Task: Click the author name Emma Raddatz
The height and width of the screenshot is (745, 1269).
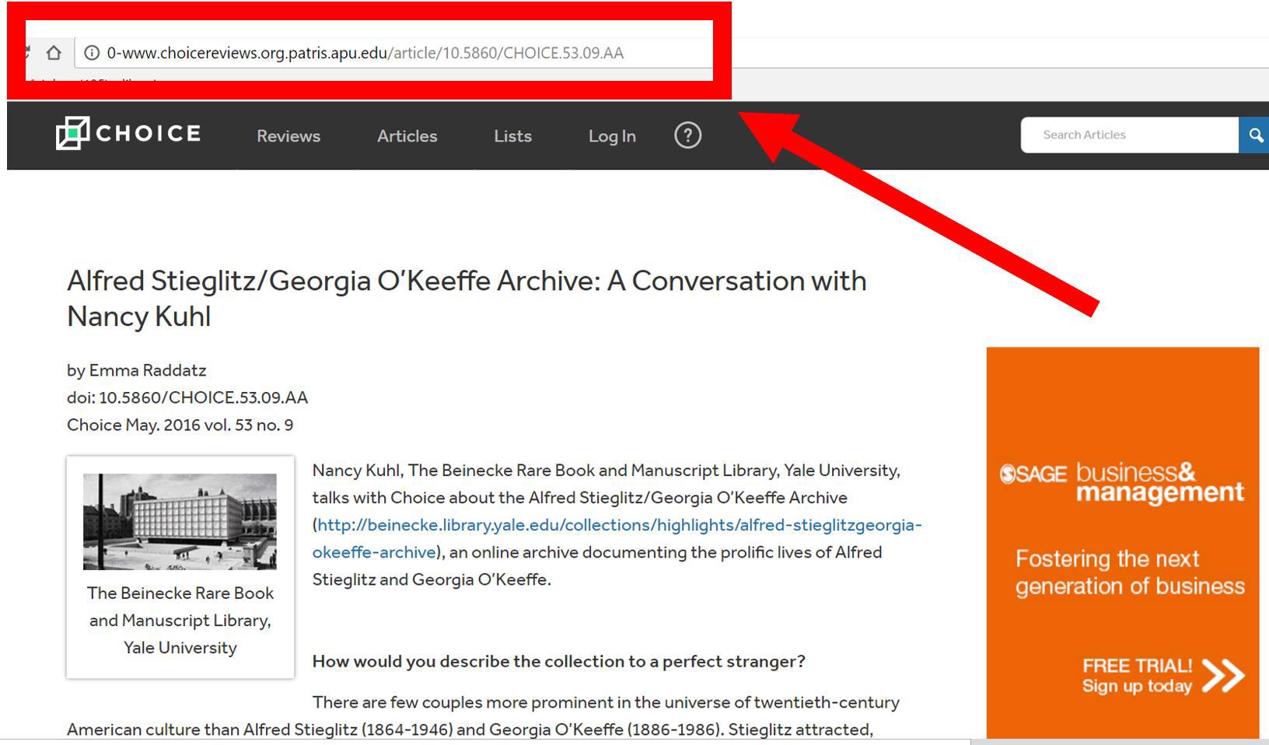Action: tap(148, 370)
